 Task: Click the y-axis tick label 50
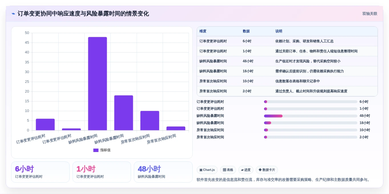(x=27, y=33)
